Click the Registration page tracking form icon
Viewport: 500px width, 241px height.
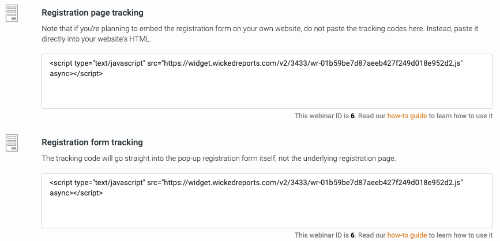click(x=12, y=14)
